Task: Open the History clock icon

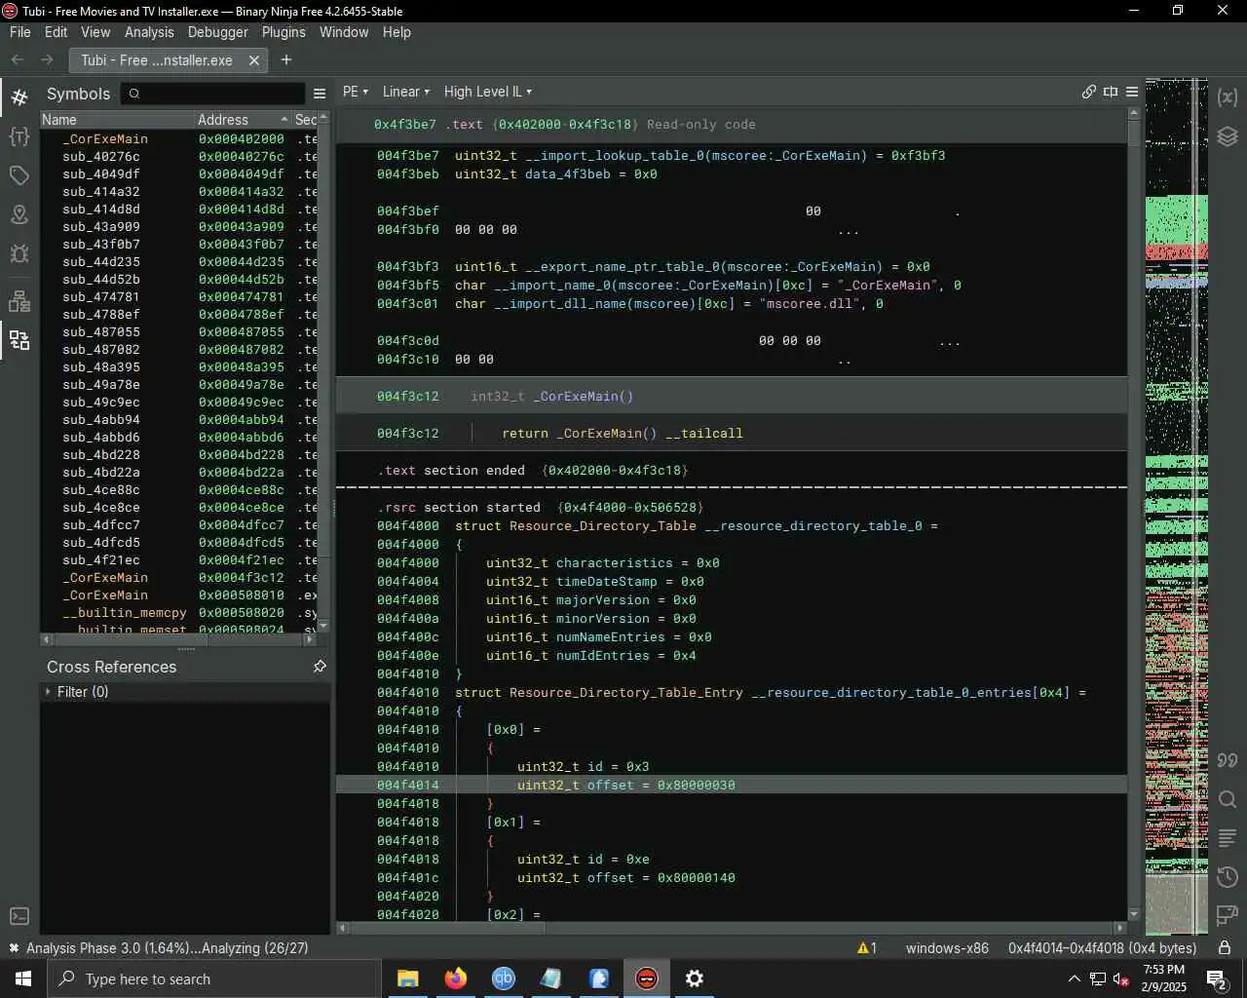Action: (1228, 877)
